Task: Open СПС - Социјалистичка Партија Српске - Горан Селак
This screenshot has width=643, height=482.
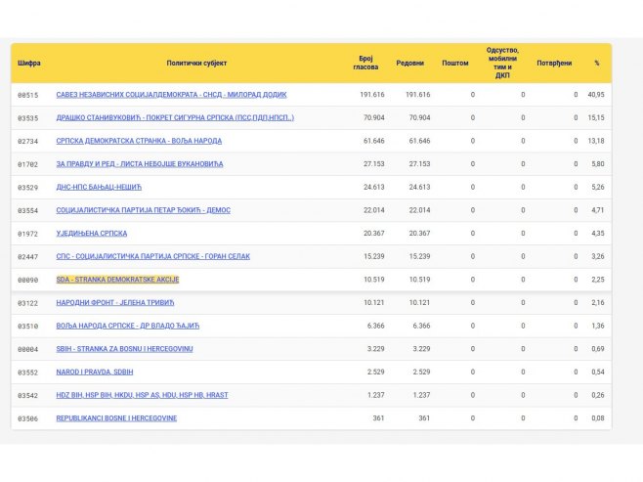Action: [153, 256]
